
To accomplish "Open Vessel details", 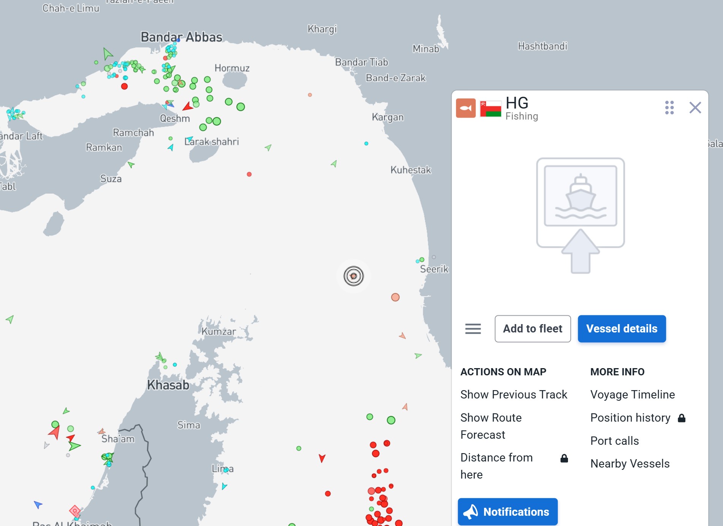I will coord(622,329).
